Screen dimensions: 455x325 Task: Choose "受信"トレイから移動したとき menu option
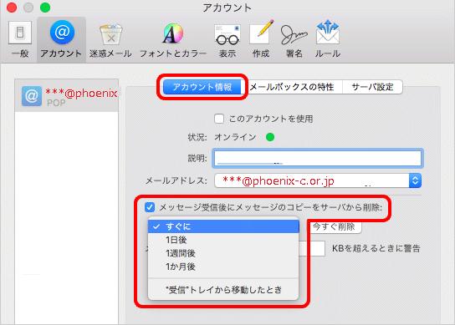(223, 290)
